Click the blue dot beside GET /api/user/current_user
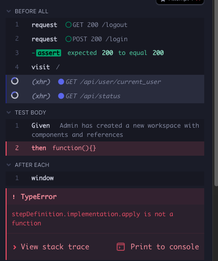 click(x=61, y=82)
